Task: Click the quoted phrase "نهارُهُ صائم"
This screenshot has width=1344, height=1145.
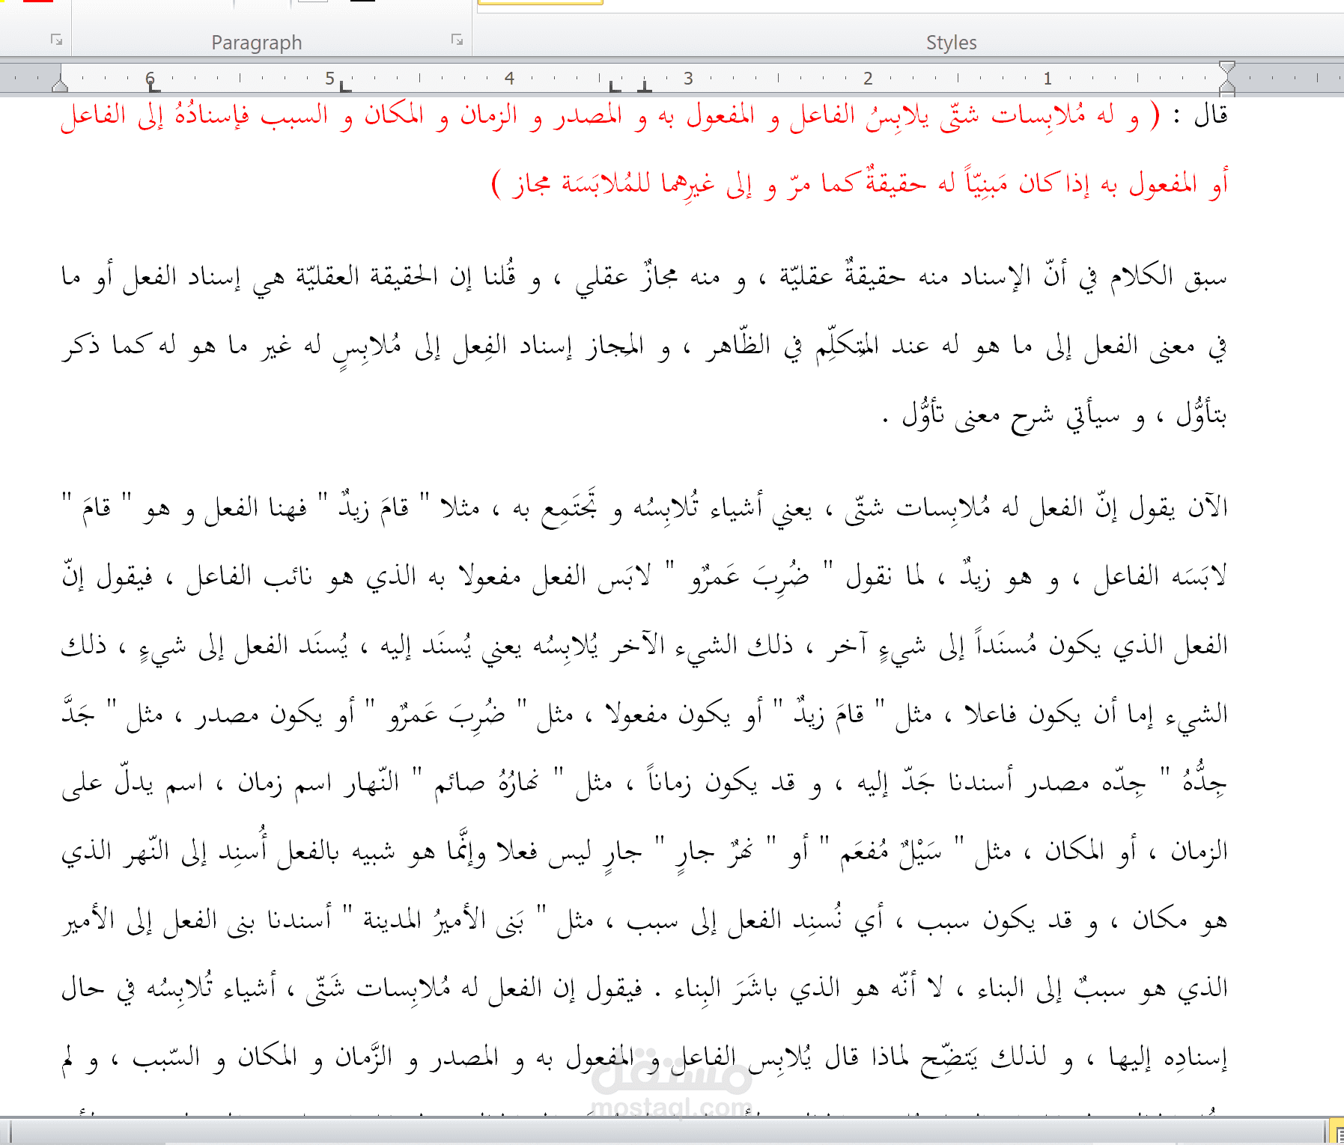Action: [x=486, y=783]
